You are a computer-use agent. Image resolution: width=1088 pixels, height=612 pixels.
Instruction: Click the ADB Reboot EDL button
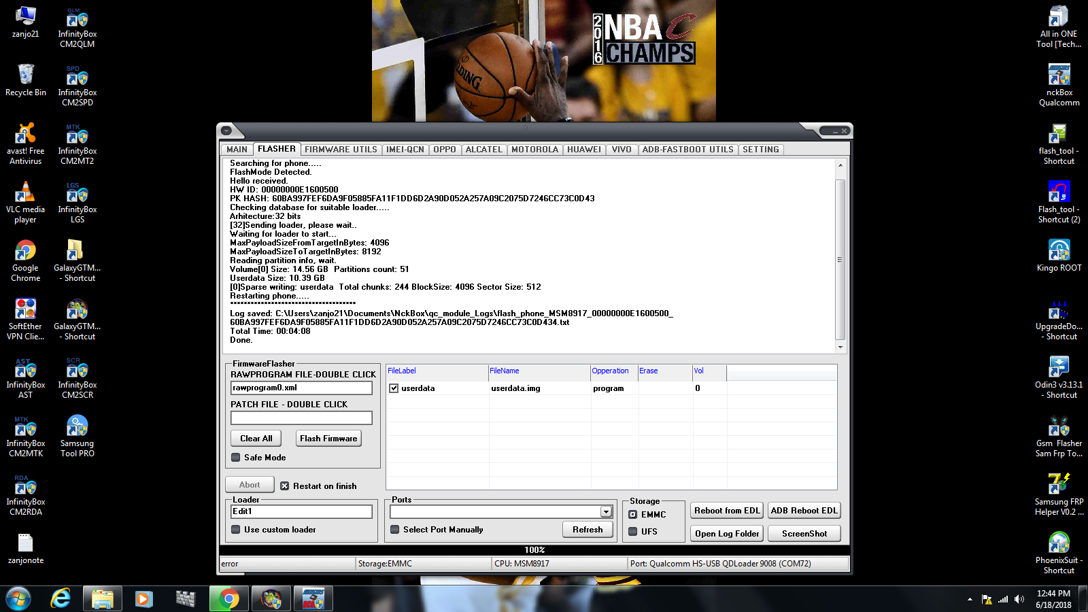(x=804, y=511)
